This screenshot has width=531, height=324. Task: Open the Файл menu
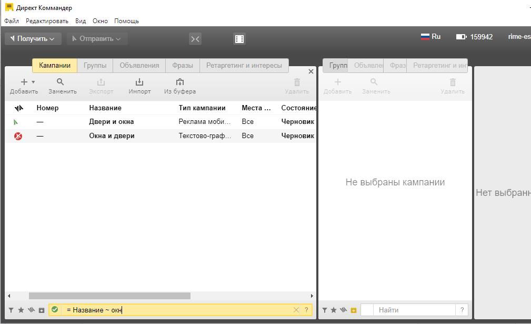pyautogui.click(x=12, y=21)
